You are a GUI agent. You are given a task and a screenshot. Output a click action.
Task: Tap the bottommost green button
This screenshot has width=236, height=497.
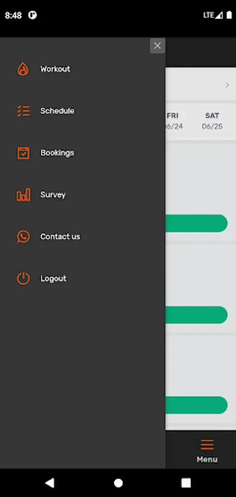coord(196,405)
